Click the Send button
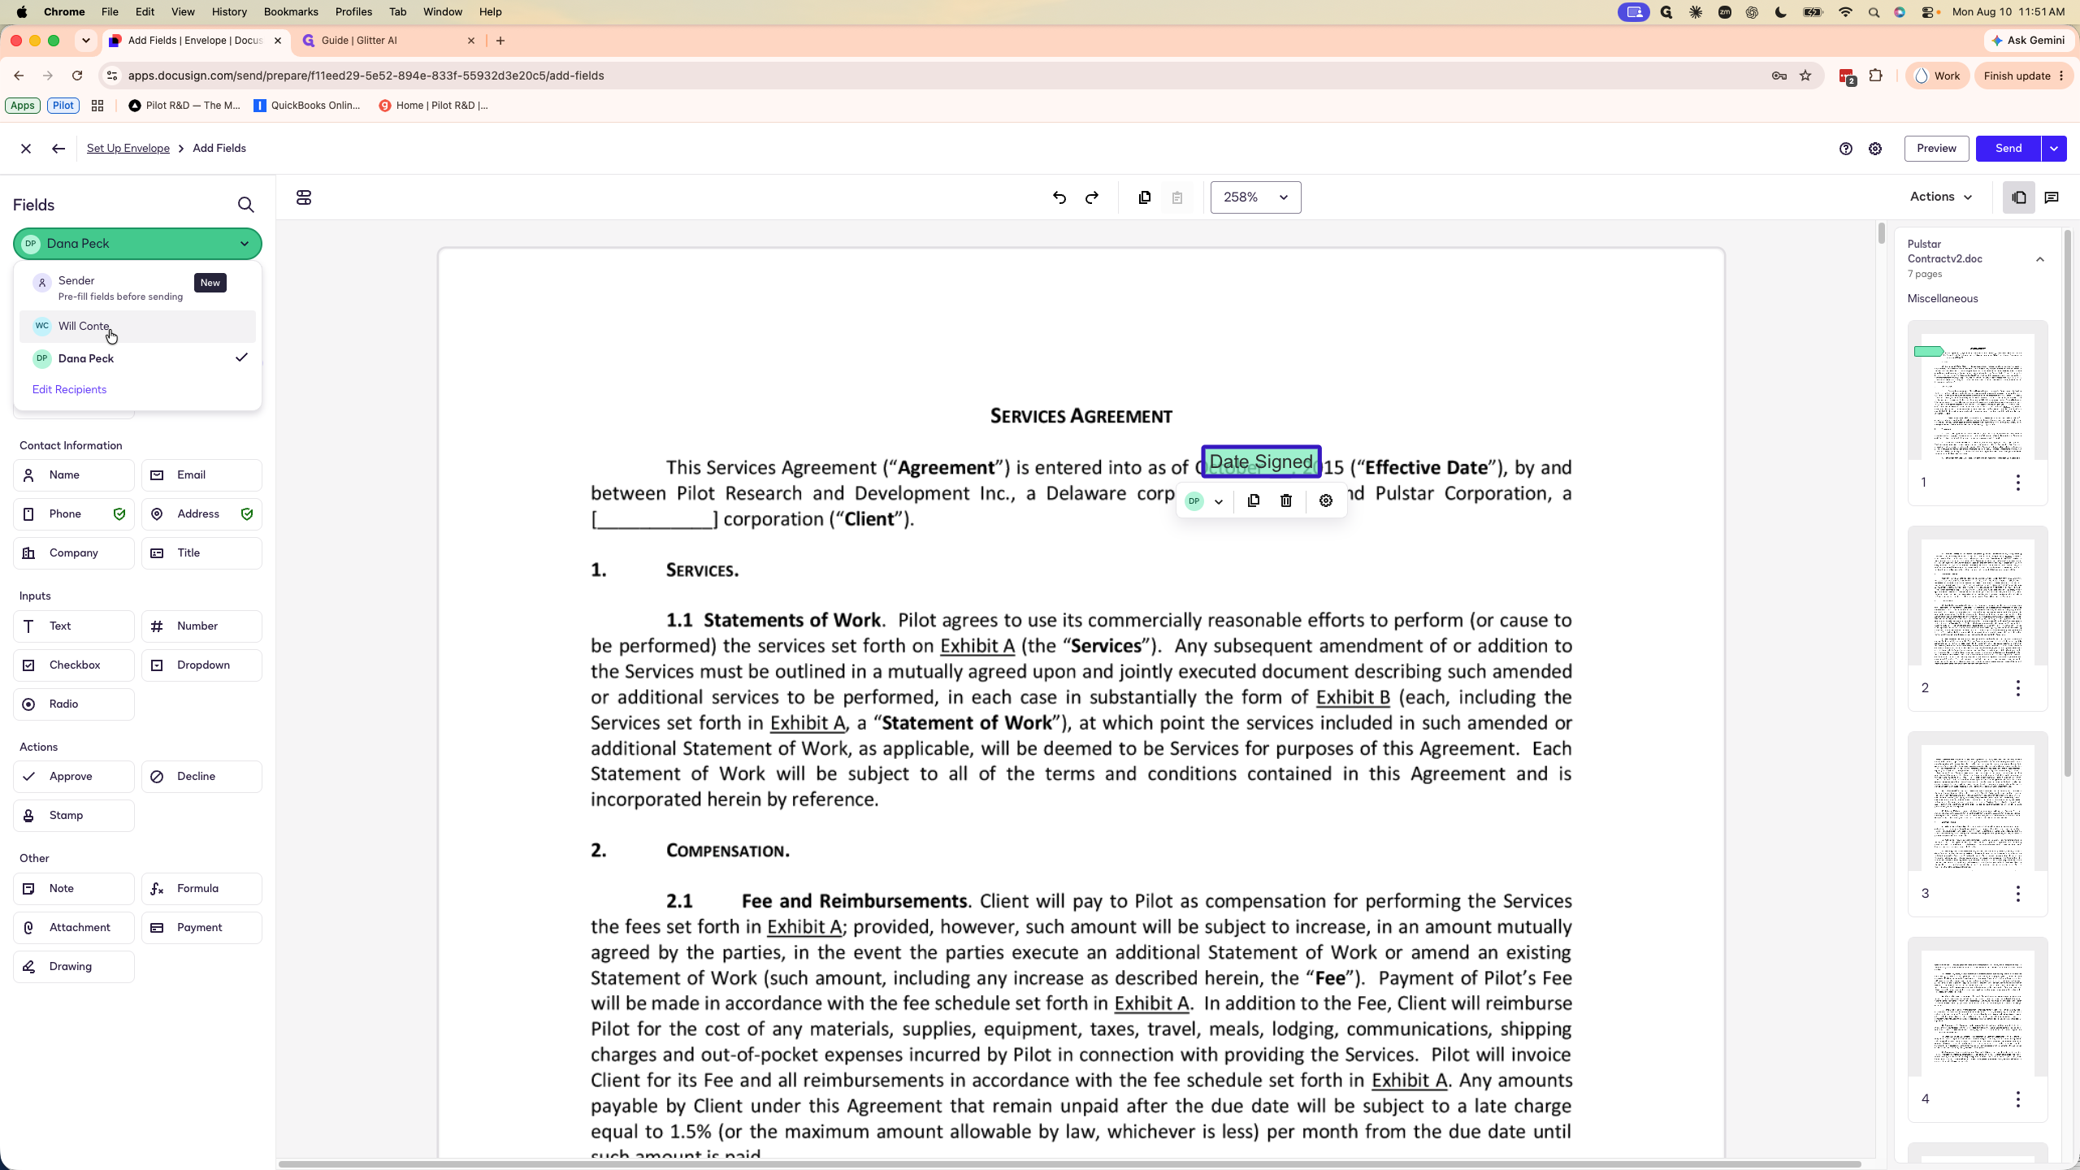The height and width of the screenshot is (1170, 2080). (x=2008, y=149)
